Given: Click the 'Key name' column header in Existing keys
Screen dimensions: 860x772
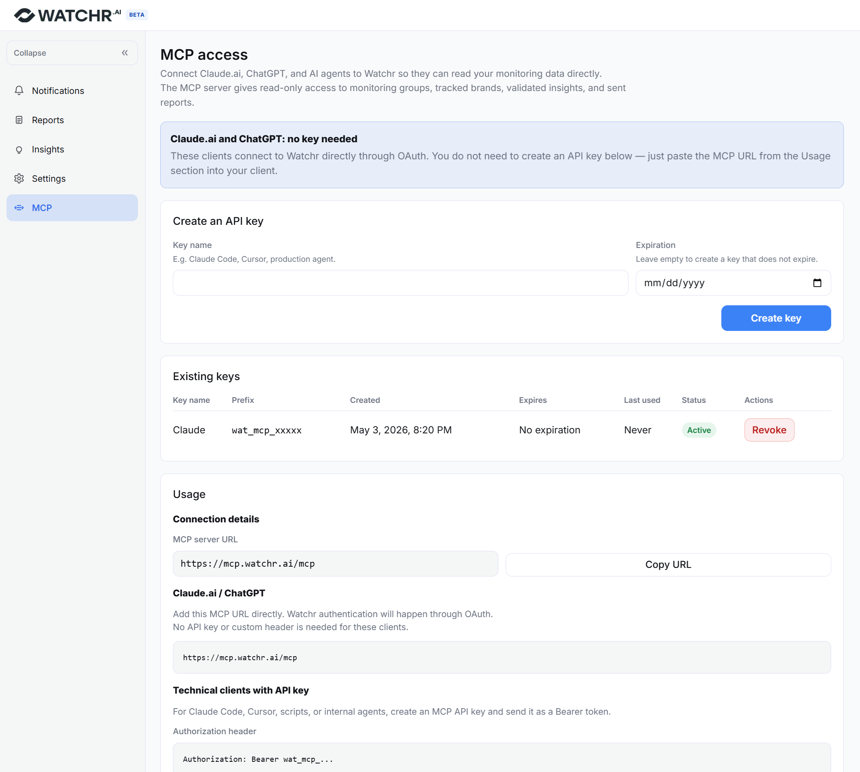Looking at the screenshot, I should [191, 400].
